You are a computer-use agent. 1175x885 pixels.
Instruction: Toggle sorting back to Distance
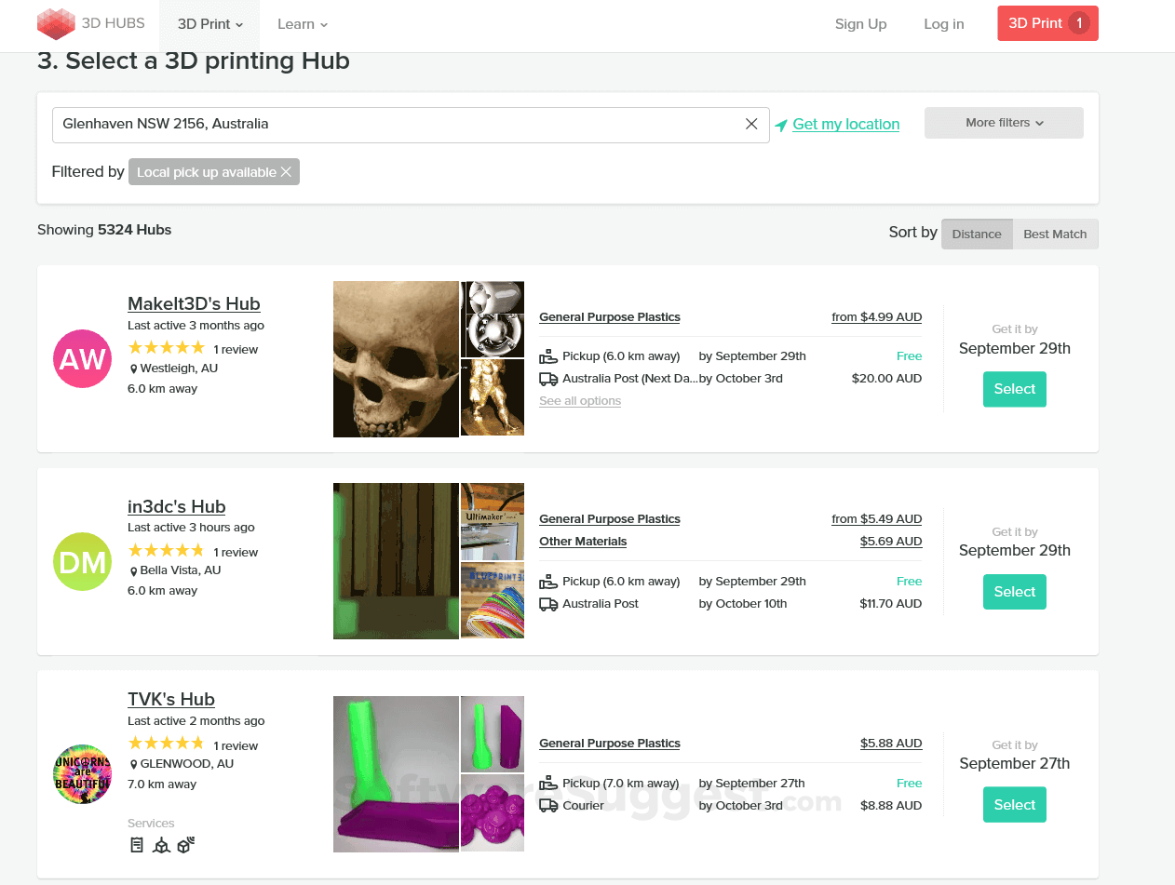pos(976,234)
